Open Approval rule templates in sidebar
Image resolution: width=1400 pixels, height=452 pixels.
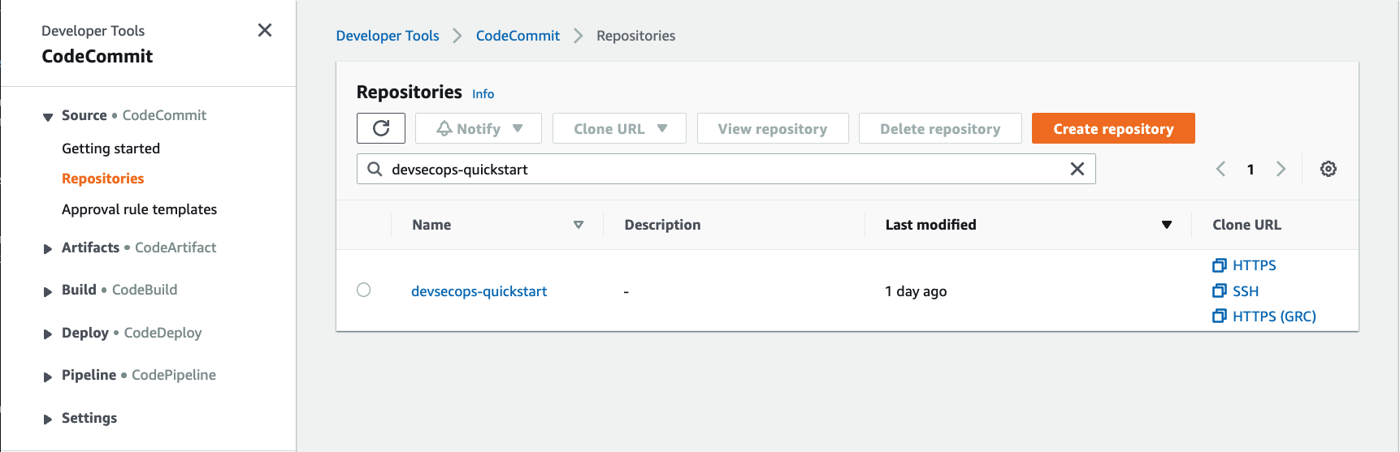(x=139, y=209)
